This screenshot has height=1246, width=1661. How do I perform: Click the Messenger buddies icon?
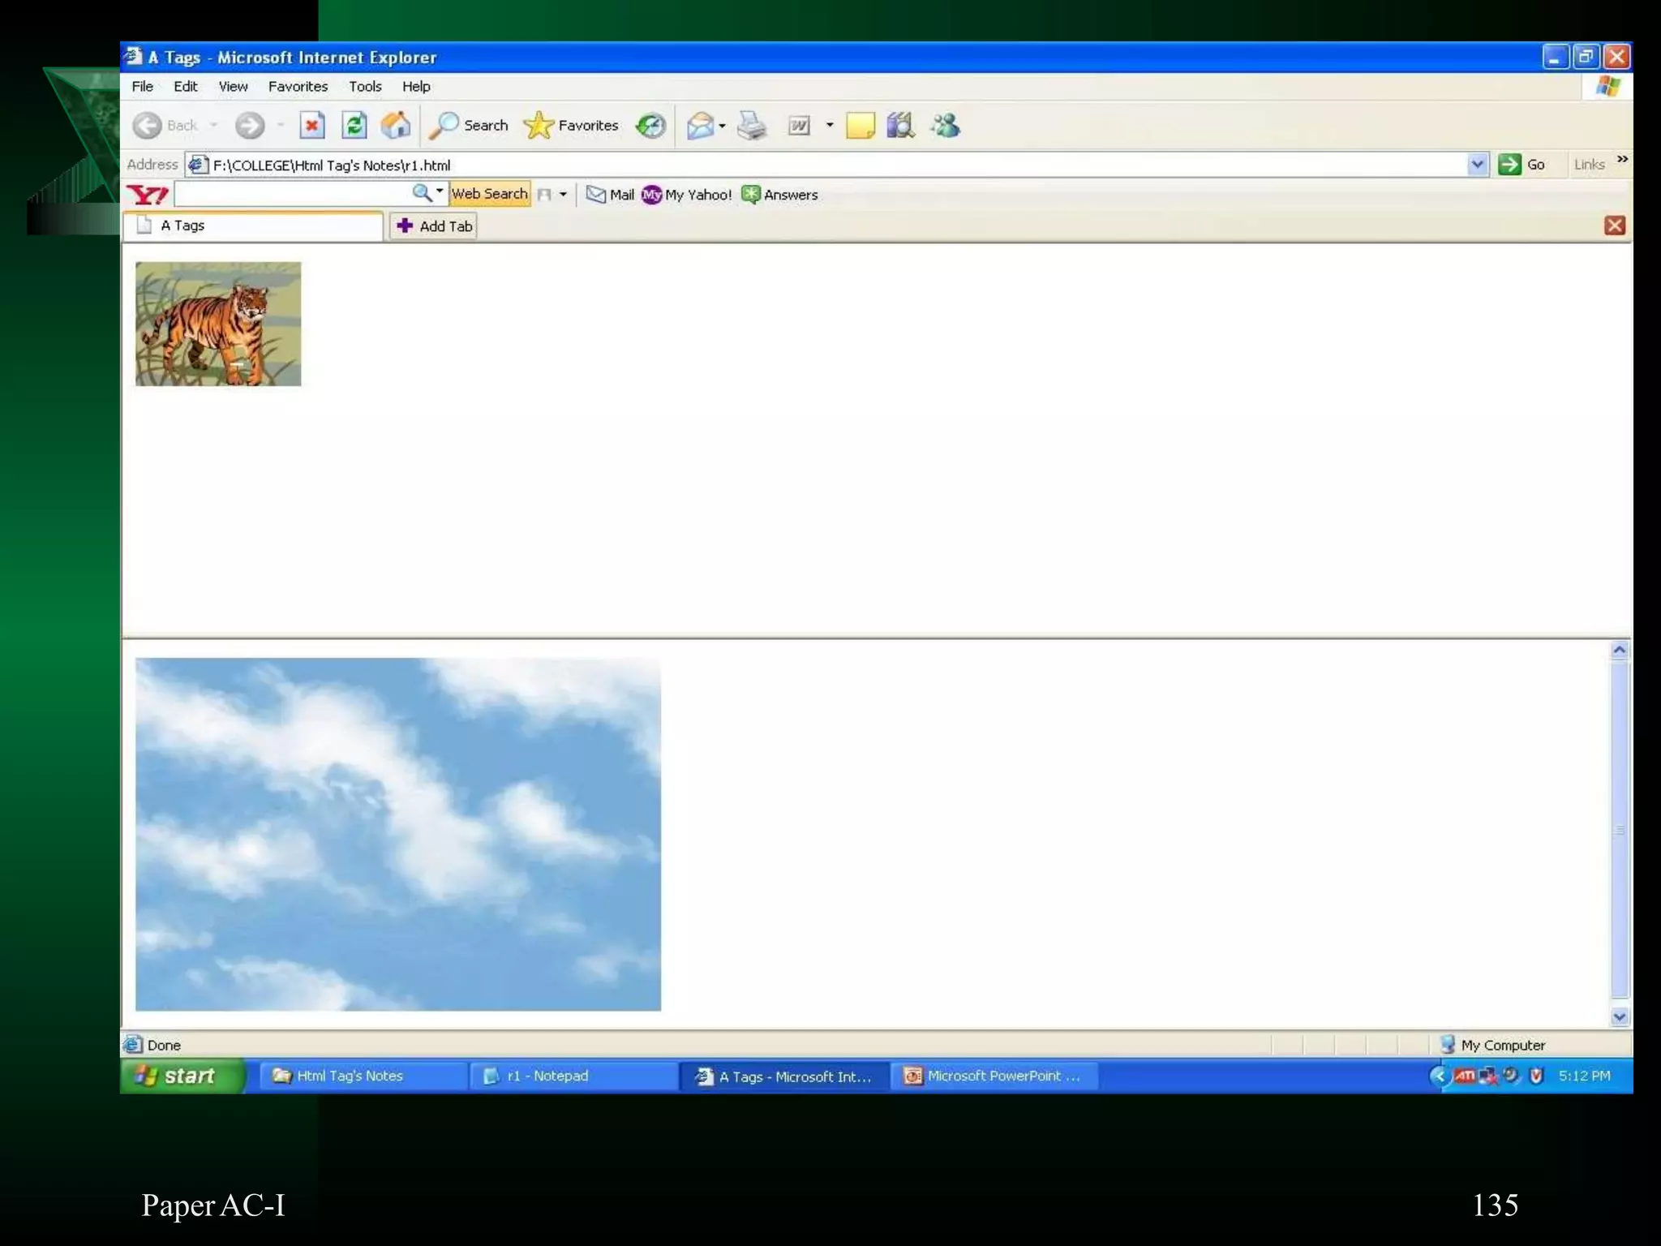point(946,126)
